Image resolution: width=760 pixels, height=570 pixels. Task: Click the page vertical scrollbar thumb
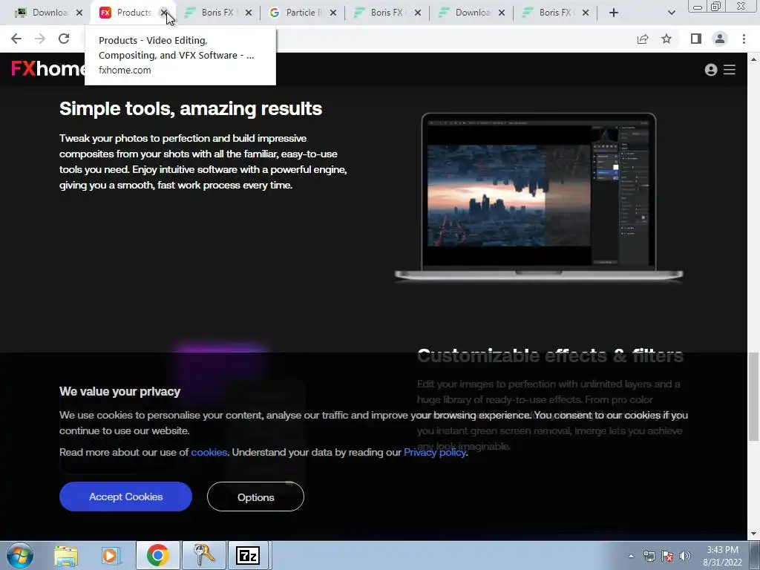click(753, 397)
